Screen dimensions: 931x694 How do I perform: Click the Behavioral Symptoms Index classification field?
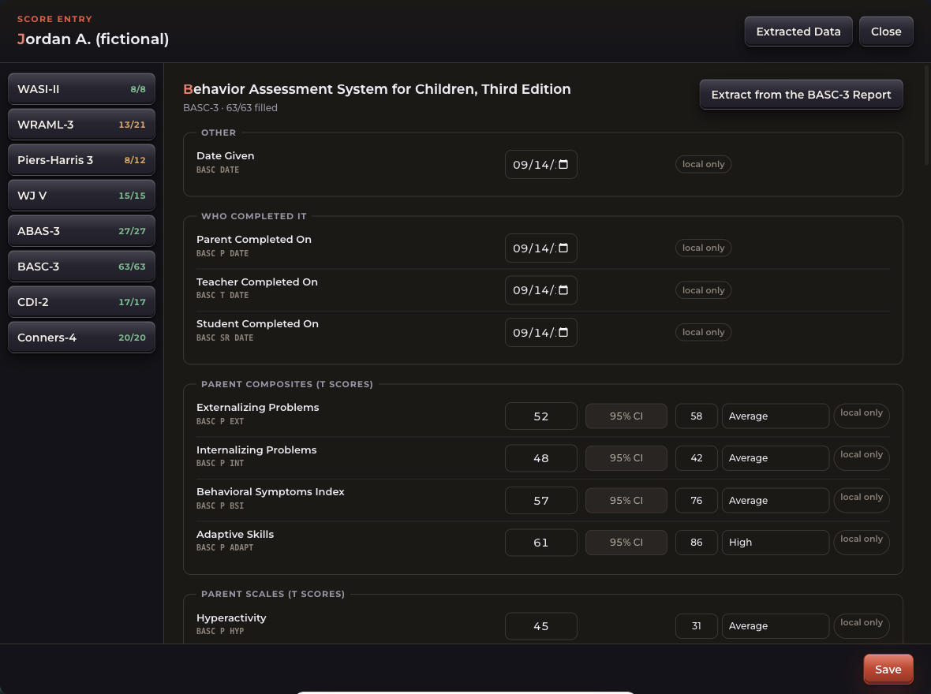(776, 501)
